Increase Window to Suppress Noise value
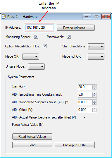 pos(94,101)
